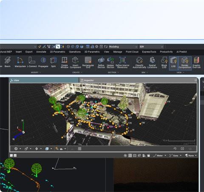The image size is (204, 192).
Task: Click the expand icon at viewer toolbar right
Action: (182, 149)
